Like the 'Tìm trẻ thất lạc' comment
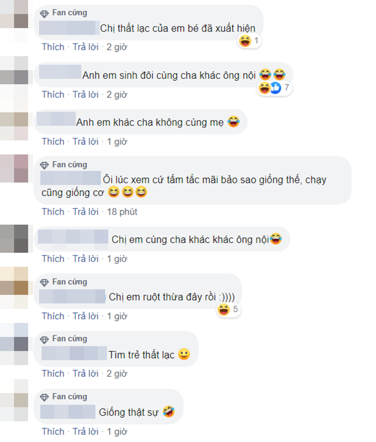This screenshot has width=376, height=442. click(53, 373)
